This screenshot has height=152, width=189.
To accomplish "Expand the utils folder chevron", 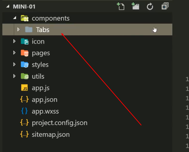I will (15, 76).
